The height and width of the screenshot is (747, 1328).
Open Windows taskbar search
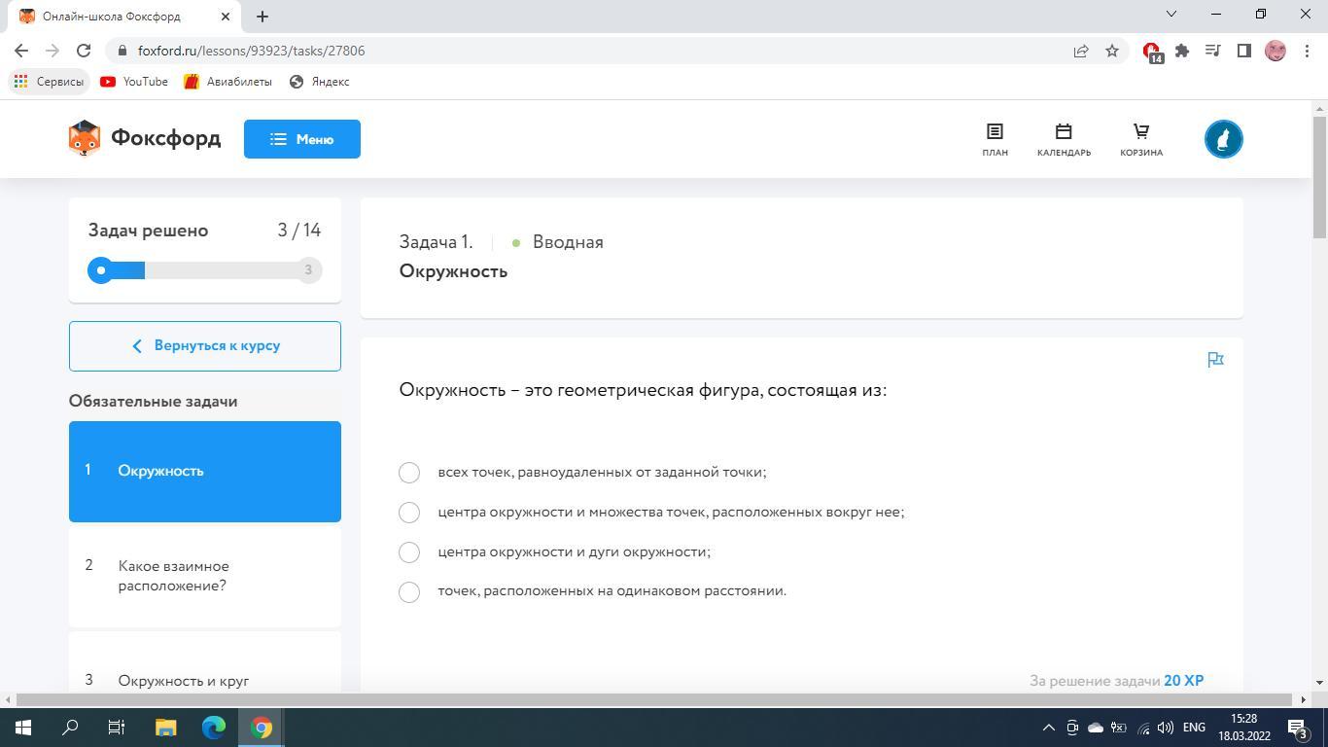[x=70, y=728]
